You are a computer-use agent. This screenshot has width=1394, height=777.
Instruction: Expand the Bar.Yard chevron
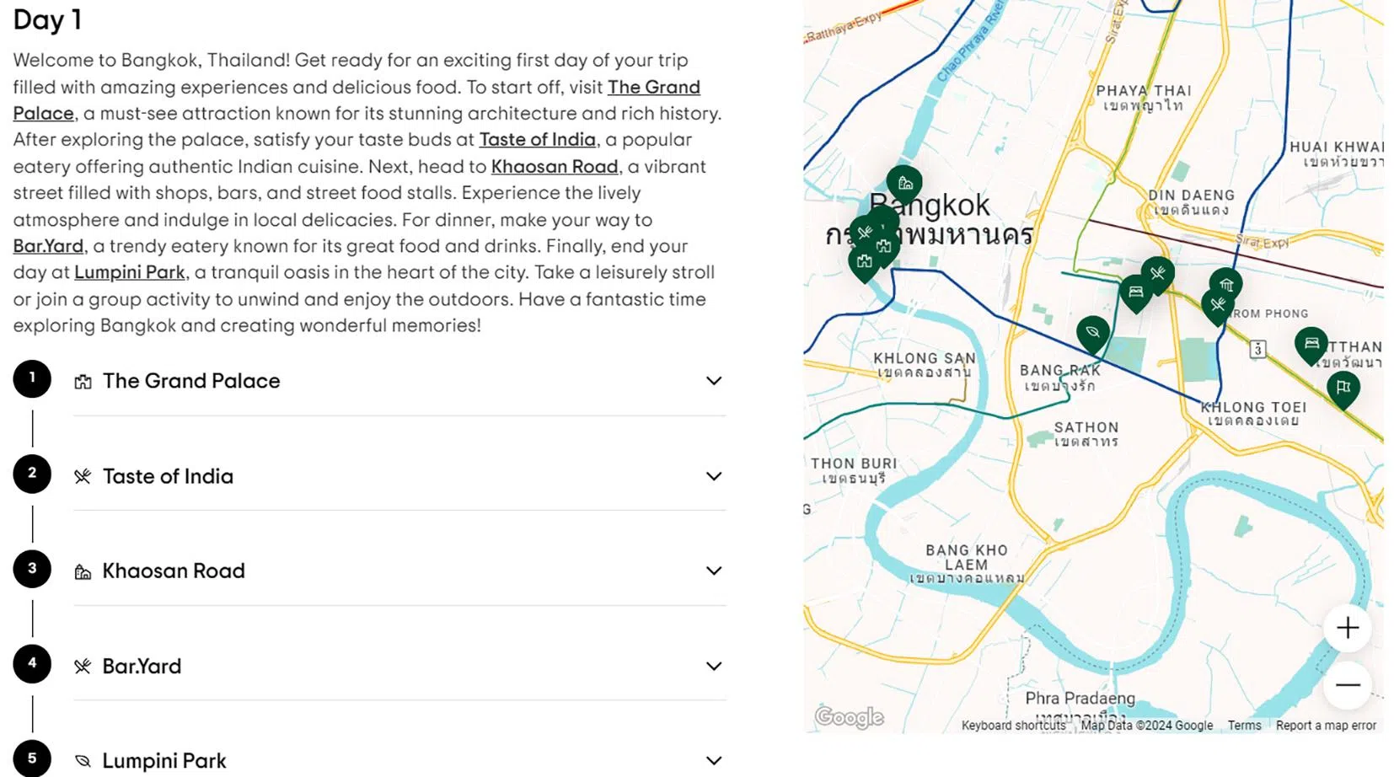pos(714,667)
